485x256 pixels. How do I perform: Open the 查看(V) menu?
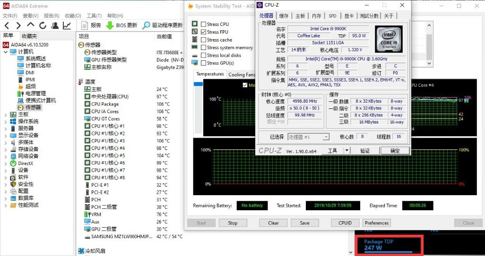click(x=31, y=16)
